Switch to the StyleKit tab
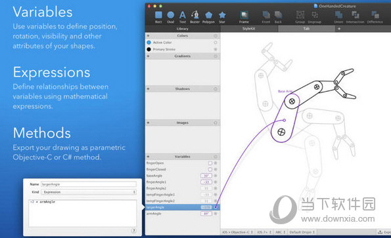Screen dimensions: 391x238 tap(249, 29)
